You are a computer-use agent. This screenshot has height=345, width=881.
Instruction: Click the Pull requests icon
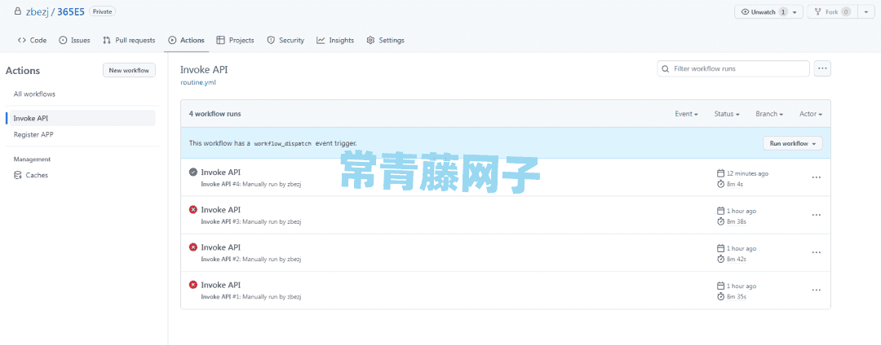pyautogui.click(x=107, y=41)
